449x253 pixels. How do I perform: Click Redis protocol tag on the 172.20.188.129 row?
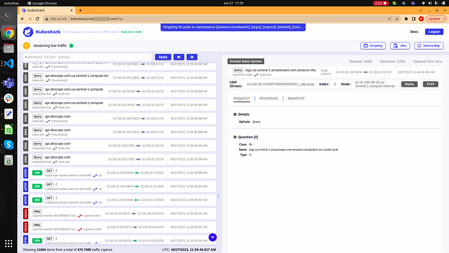[26, 213]
